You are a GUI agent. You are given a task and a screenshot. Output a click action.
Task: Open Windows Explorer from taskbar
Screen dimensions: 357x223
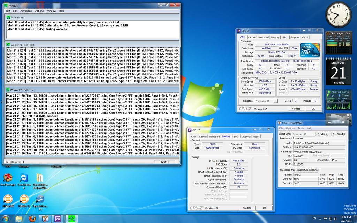[x=19, y=219]
